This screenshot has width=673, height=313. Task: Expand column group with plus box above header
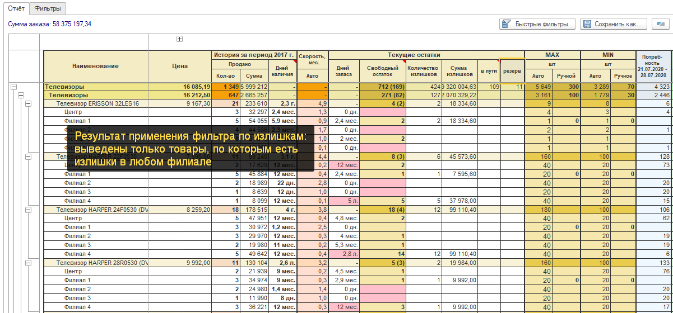(180, 39)
